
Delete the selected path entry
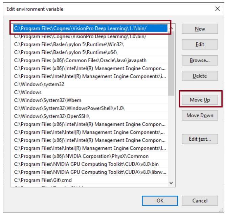200,76
